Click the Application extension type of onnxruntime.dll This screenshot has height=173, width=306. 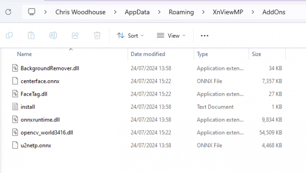pos(220,119)
